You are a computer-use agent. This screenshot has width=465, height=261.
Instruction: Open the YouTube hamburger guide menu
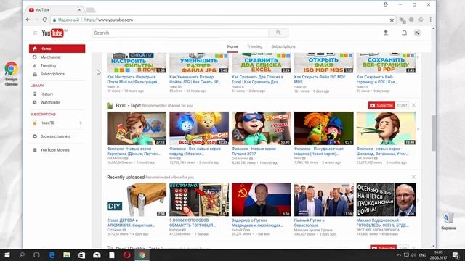(x=35, y=33)
